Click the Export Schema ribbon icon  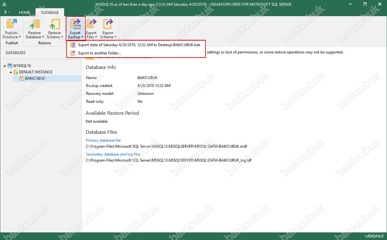click(108, 24)
